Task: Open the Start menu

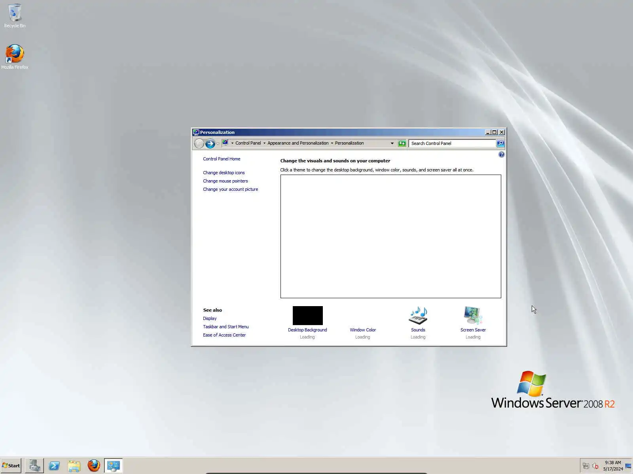Action: click(11, 466)
